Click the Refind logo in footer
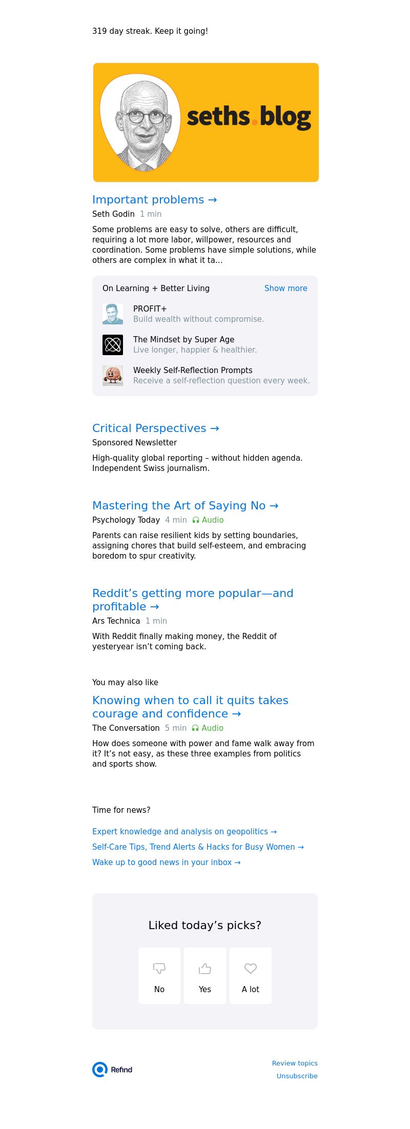 point(112,1070)
